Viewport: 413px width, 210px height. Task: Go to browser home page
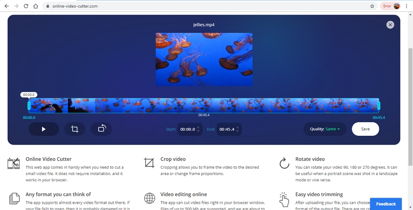tap(36, 6)
